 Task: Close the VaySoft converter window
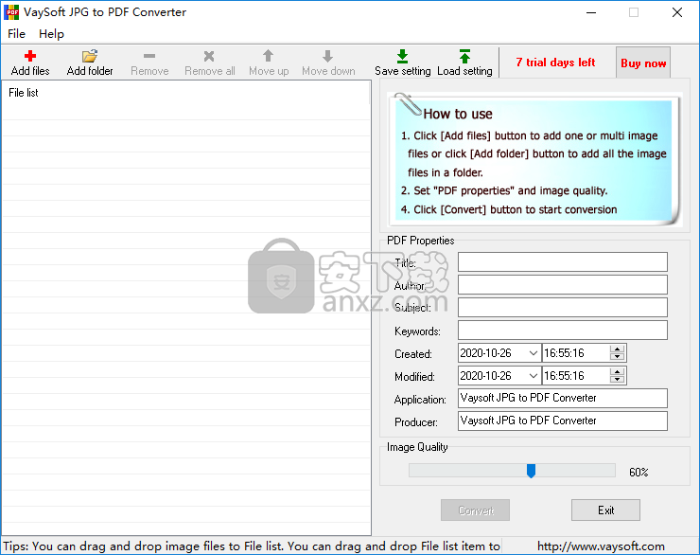point(677,12)
